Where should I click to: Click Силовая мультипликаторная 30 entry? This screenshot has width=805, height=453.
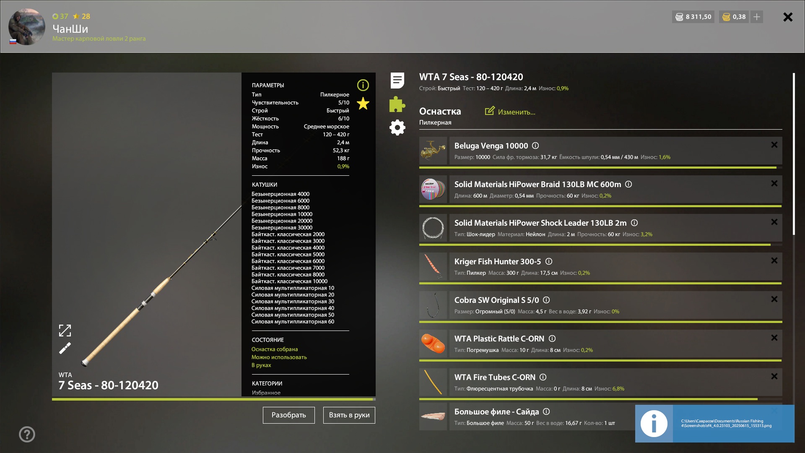293,301
